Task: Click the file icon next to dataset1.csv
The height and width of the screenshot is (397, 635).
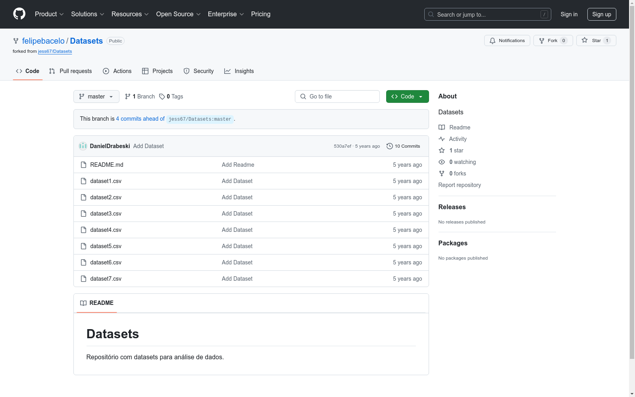Action: pyautogui.click(x=83, y=181)
